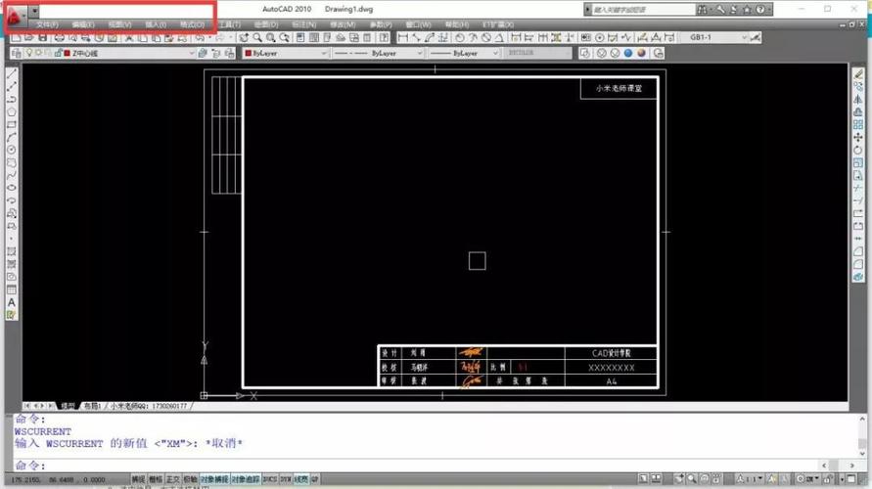Click the binoculars search icon in the title bar

[x=703, y=10]
